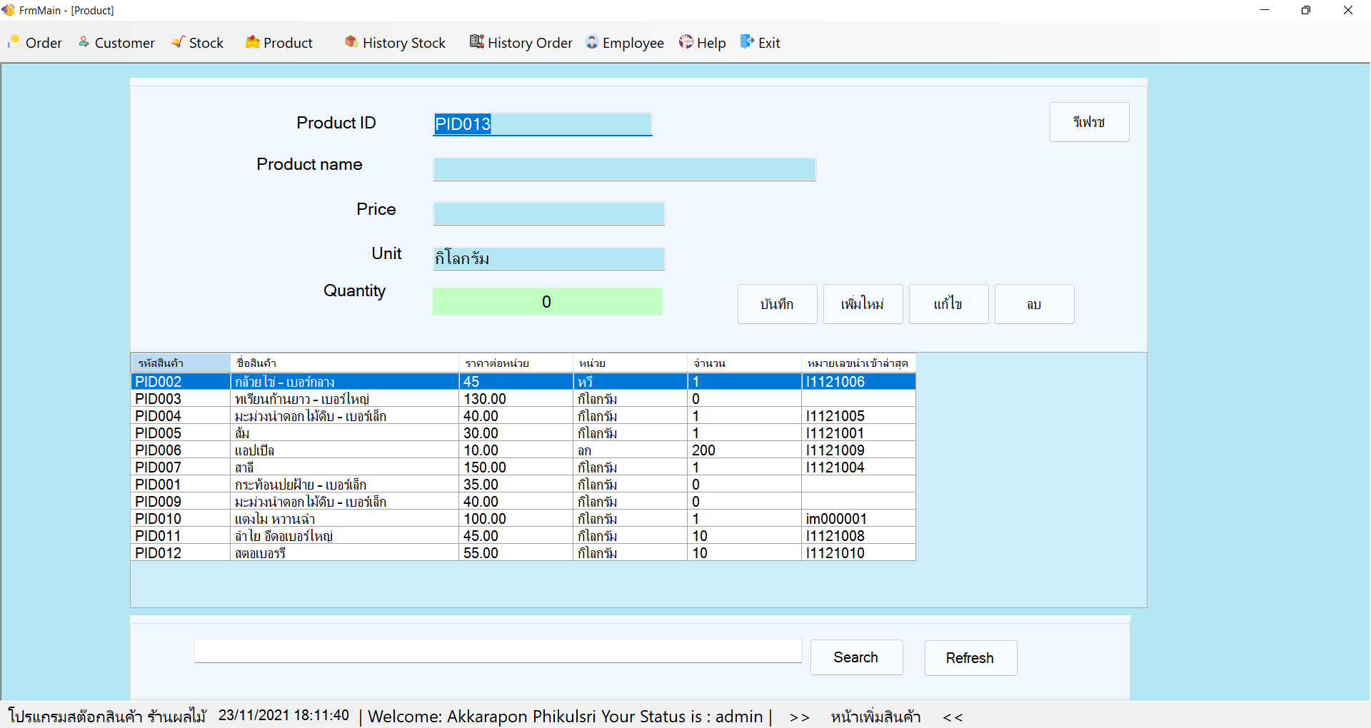Click the Stock menu icon

pyautogui.click(x=179, y=42)
